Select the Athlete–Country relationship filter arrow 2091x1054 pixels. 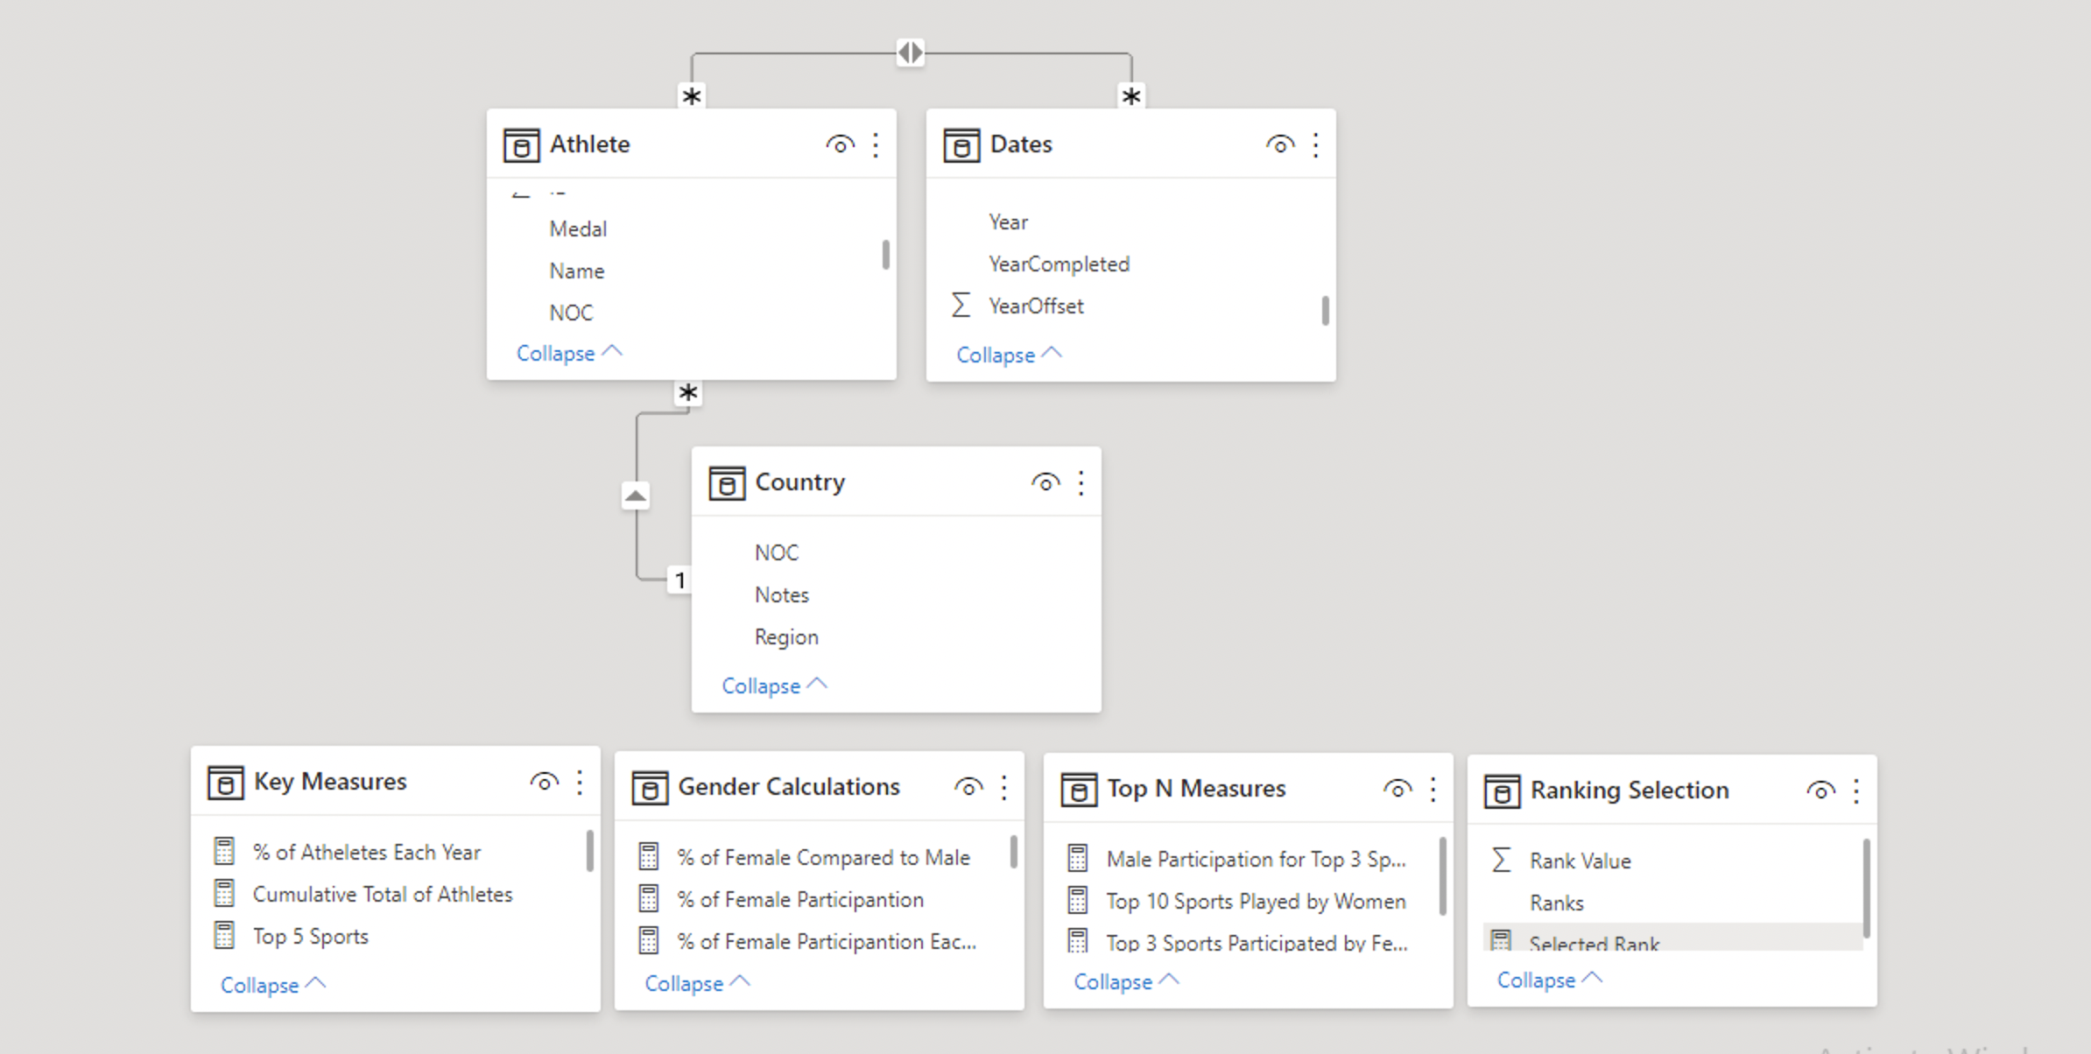[x=636, y=496]
